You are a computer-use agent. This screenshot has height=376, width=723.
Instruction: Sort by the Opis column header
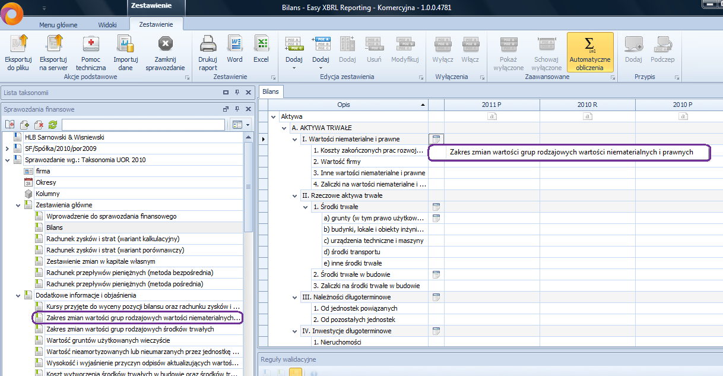[343, 105]
